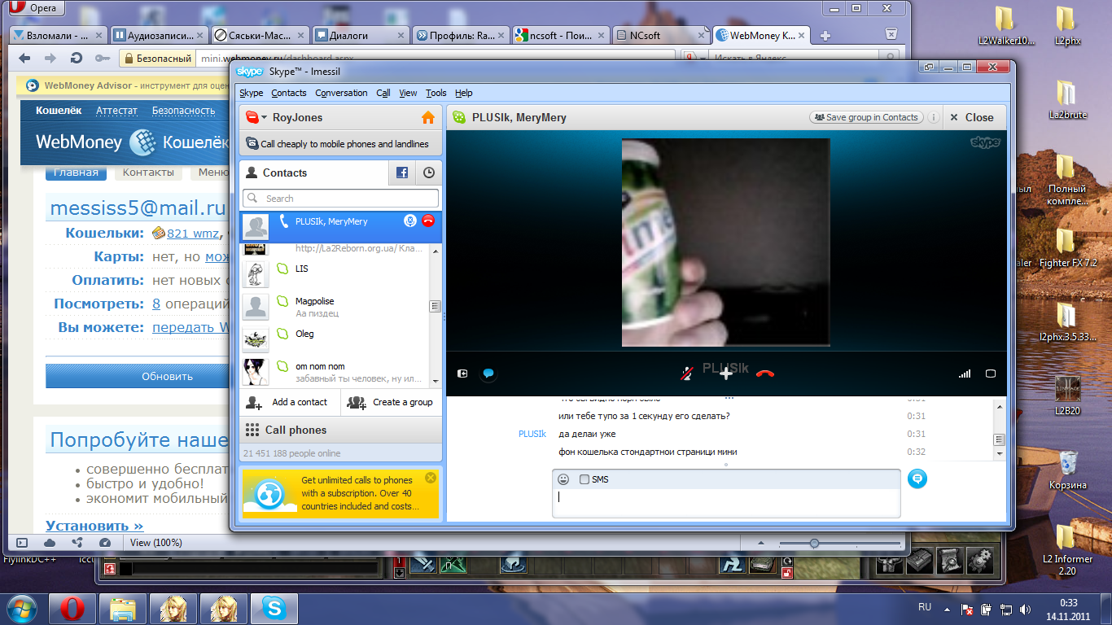
Task: Enable the SMS checkbox
Action: tap(584, 479)
